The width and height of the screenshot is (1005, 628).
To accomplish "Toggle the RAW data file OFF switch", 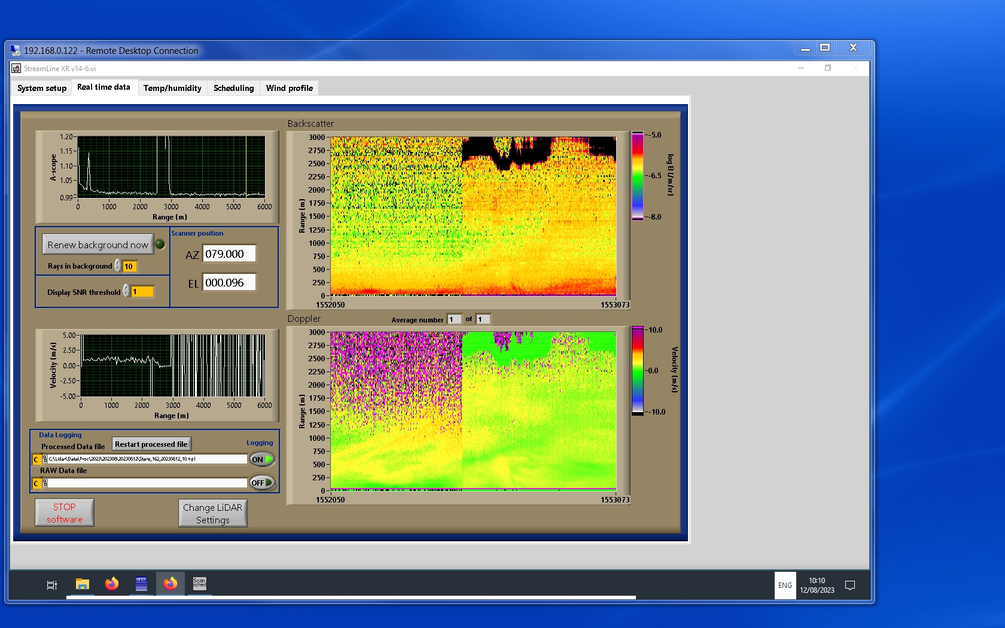I will [x=262, y=483].
